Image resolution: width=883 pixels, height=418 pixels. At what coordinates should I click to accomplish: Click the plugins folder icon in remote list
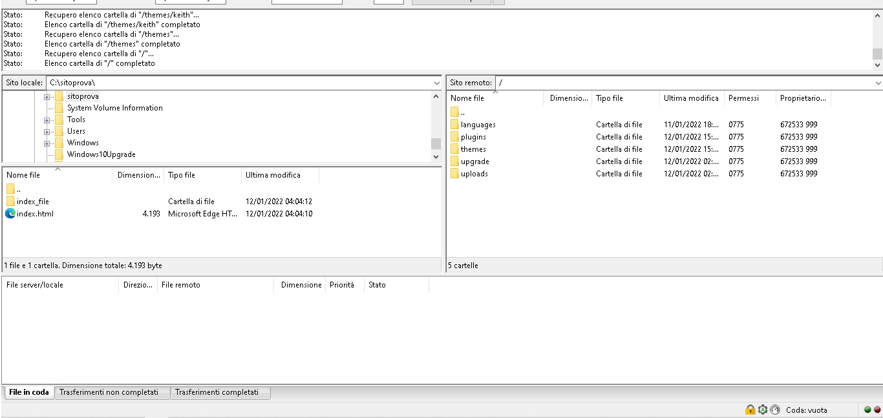tap(454, 137)
